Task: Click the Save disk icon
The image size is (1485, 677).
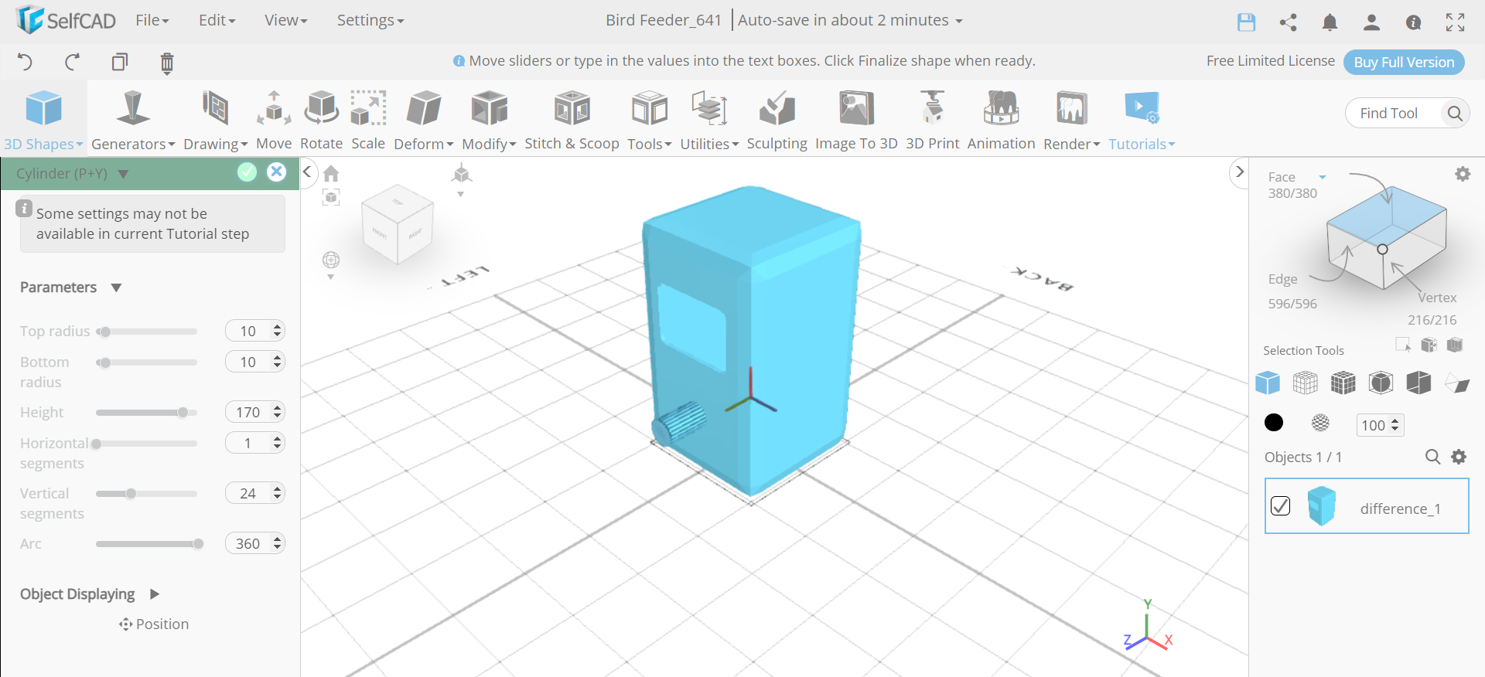Action: pos(1246,22)
